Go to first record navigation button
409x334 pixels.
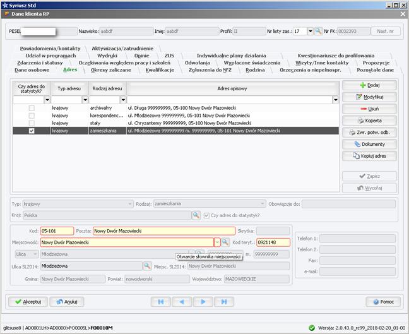161,302
